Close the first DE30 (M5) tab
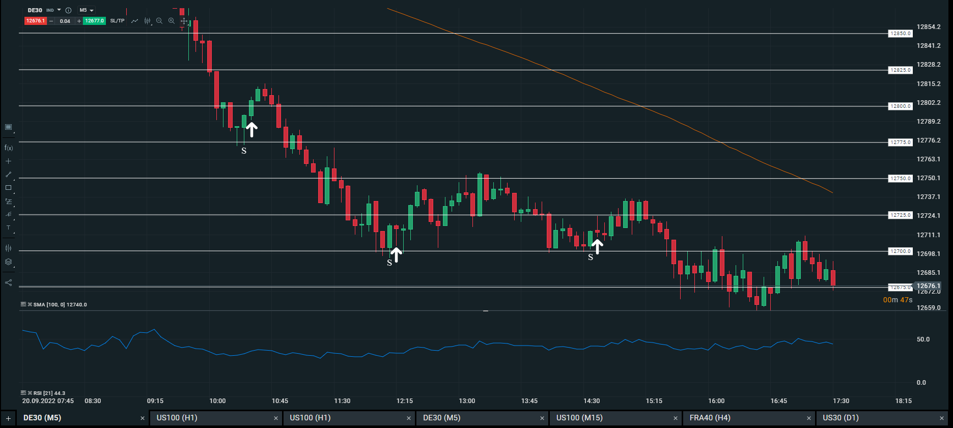This screenshot has height=428, width=953. point(143,418)
